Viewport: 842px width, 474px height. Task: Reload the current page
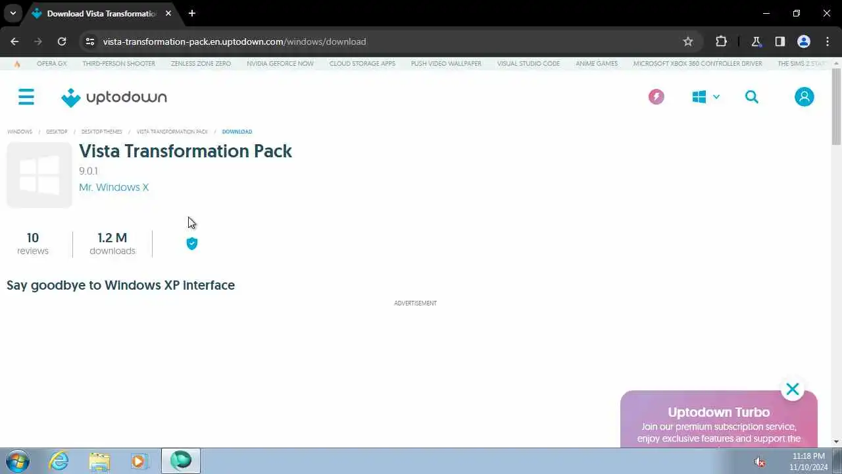tap(62, 41)
